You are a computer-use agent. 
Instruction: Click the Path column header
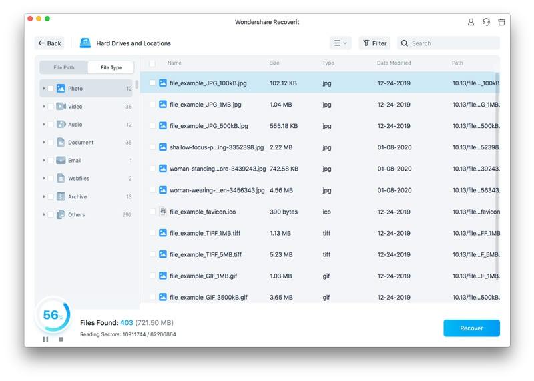(457, 63)
